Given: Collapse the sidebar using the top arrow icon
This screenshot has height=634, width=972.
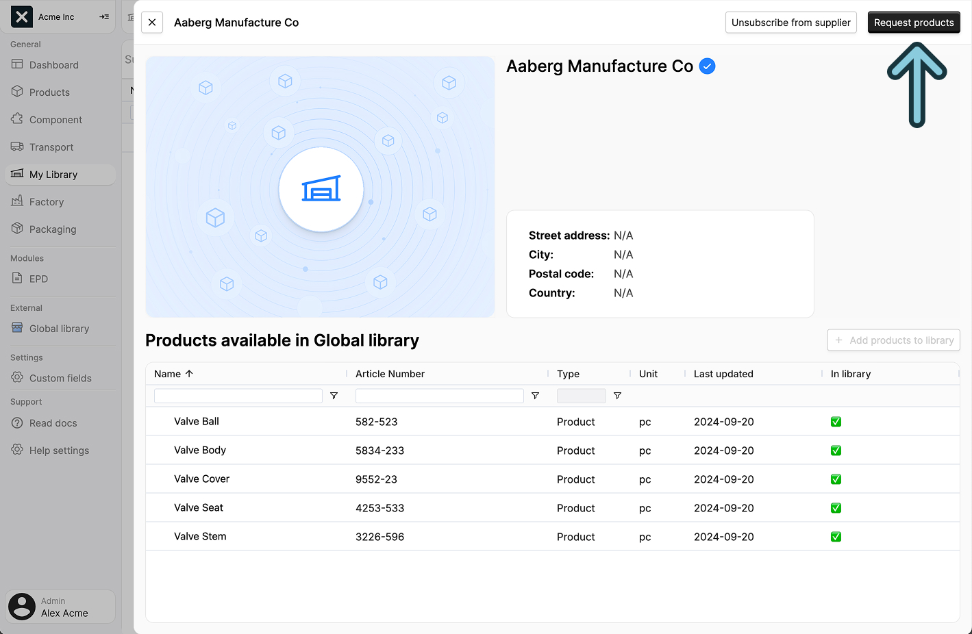Looking at the screenshot, I should pos(103,16).
